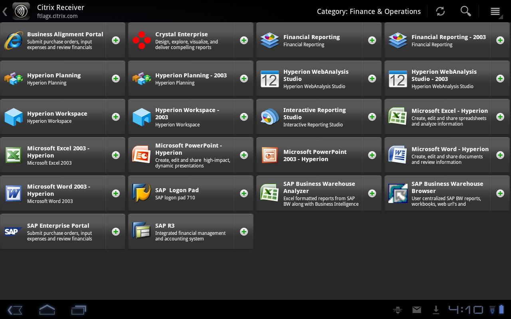Viewport: 511px width, 319px height.
Task: Add Crystal Enterprise with its plus button
Action: point(244,40)
